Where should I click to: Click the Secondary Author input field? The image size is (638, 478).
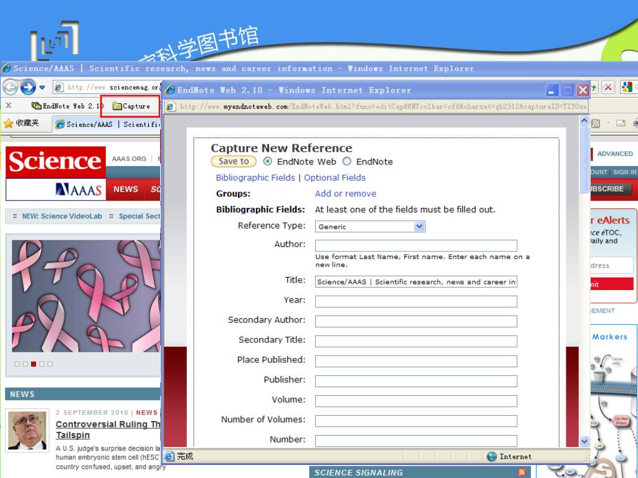[416, 321]
